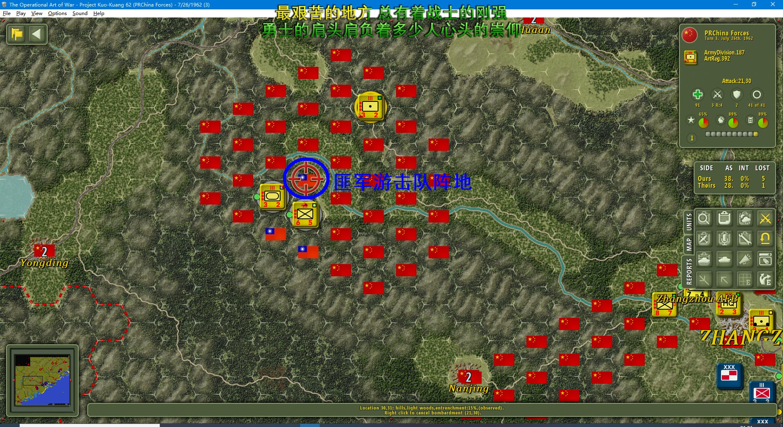Click the star proficiency icon
The image size is (783, 427).
(x=691, y=120)
